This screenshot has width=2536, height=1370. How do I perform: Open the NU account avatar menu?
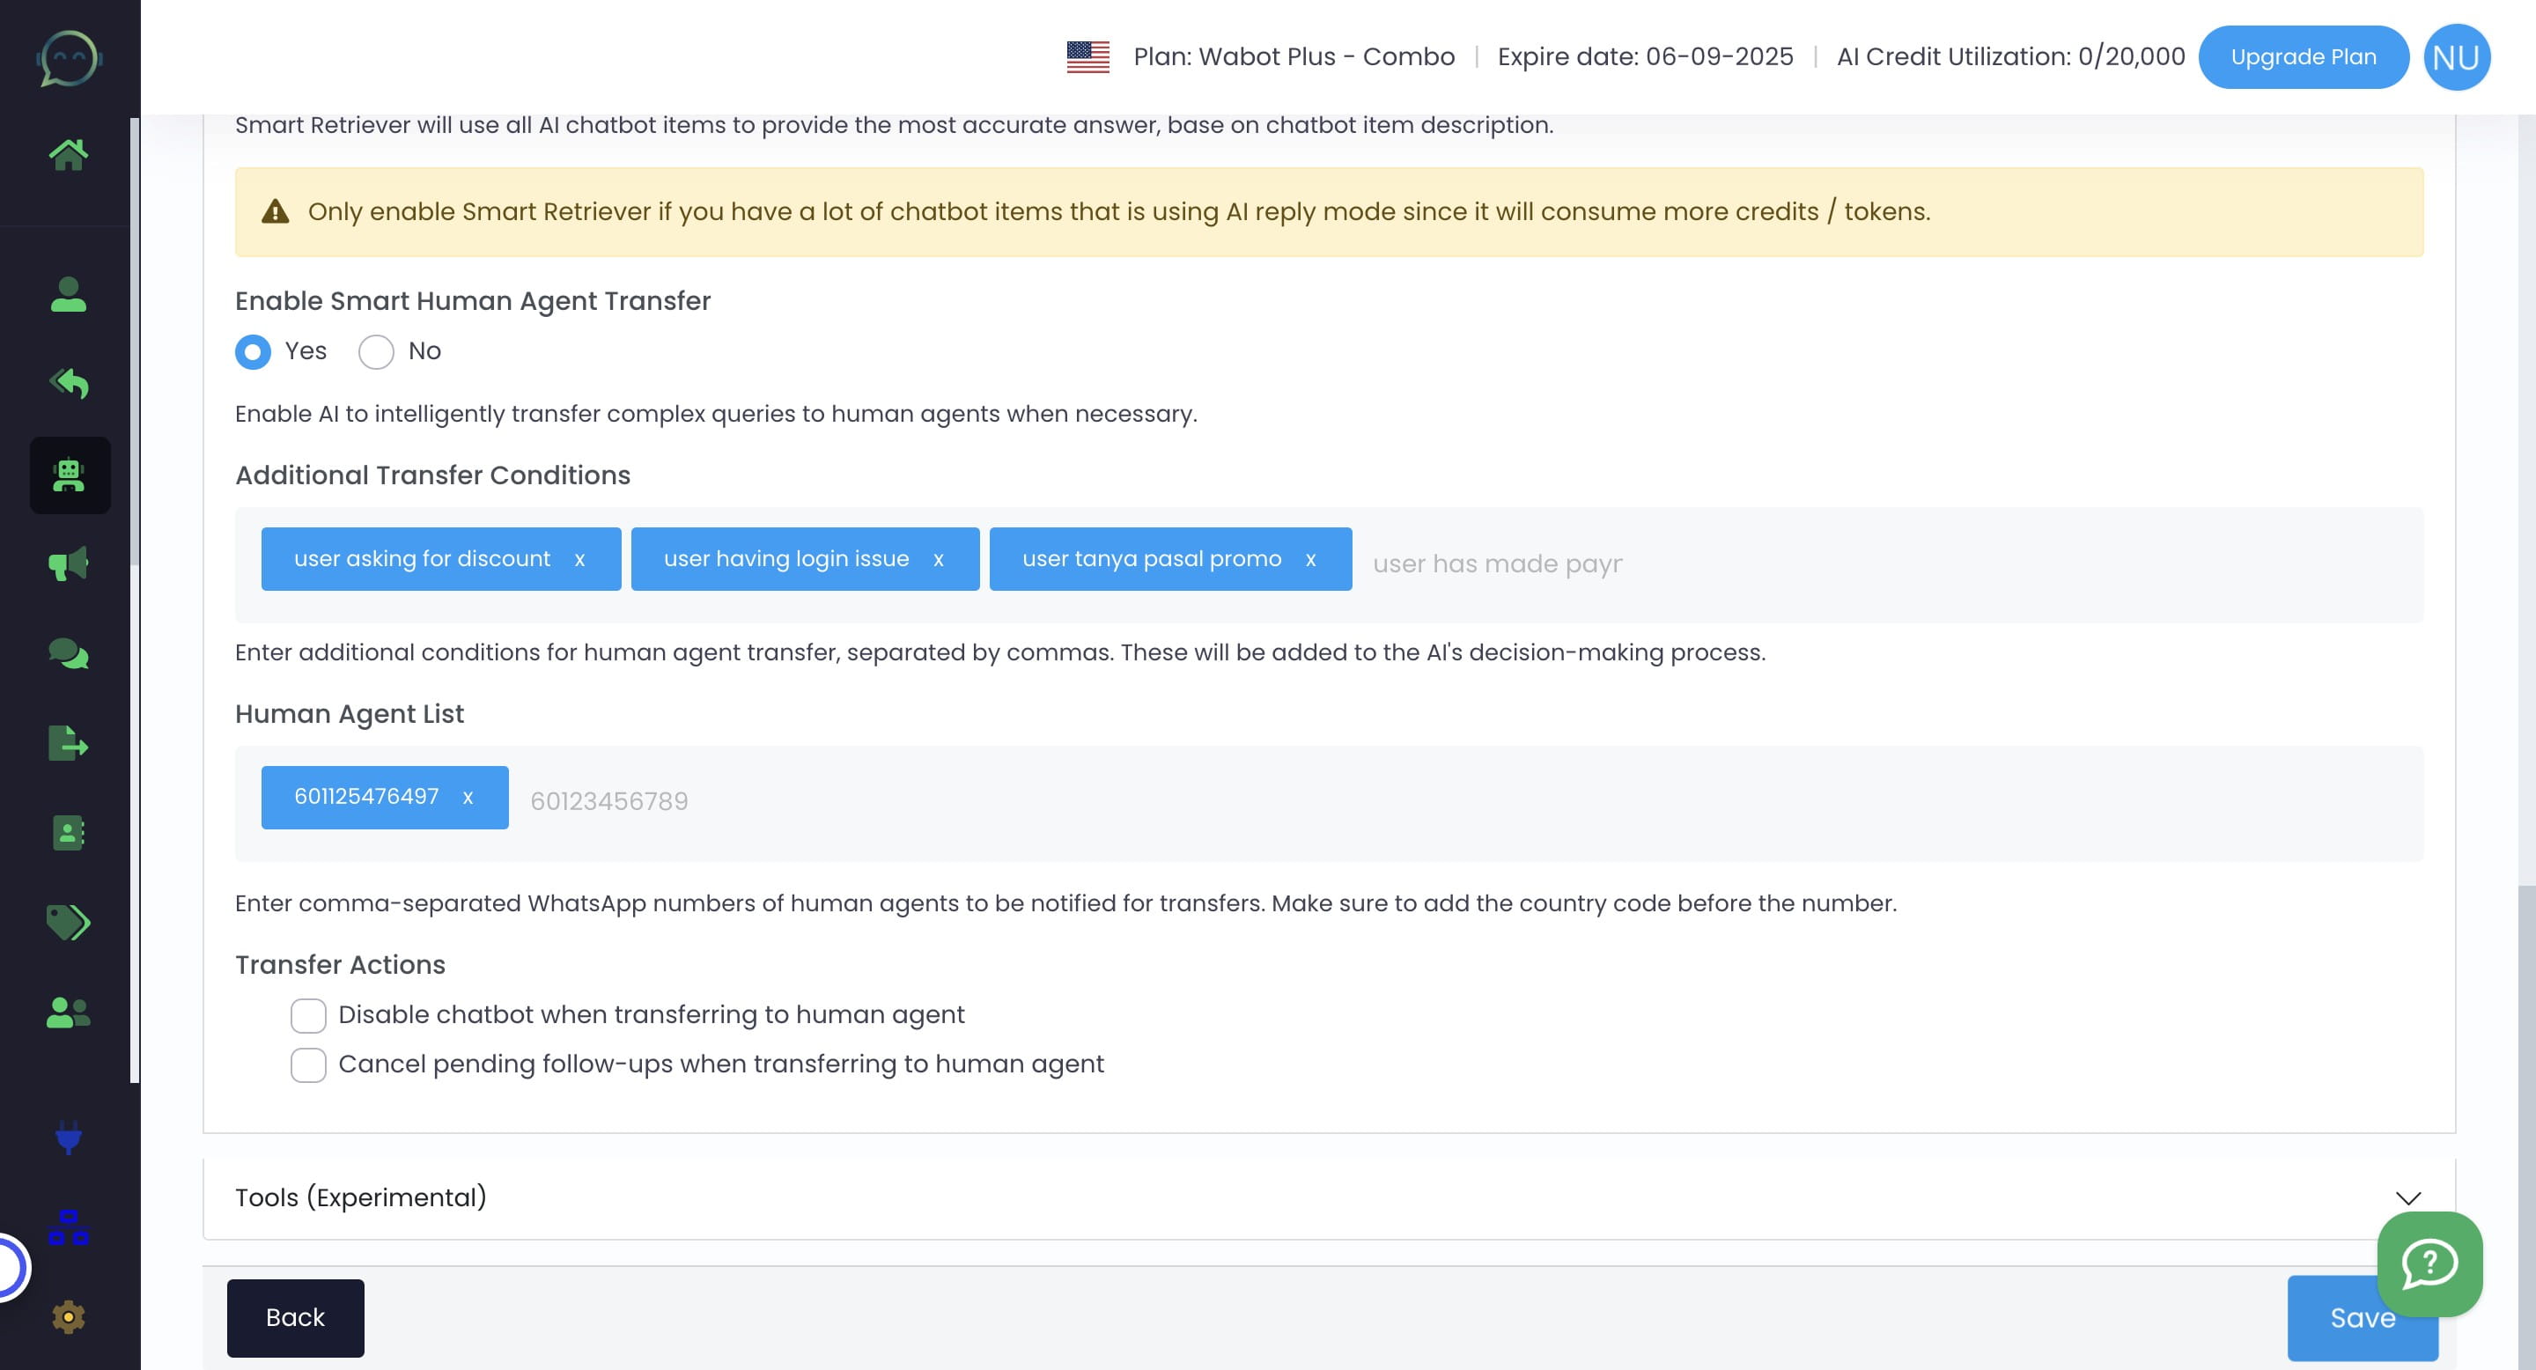2456,57
